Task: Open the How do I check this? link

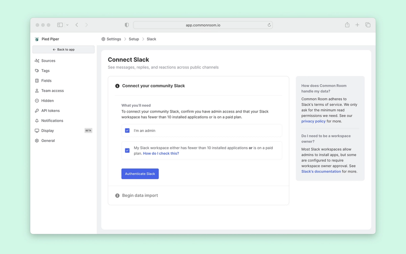Action: 161,154
